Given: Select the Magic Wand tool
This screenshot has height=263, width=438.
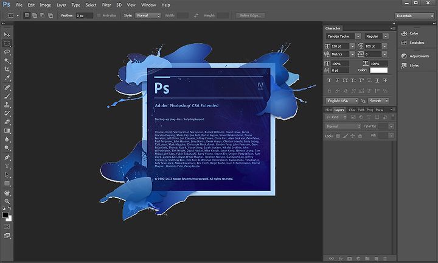Looking at the screenshot, I should (x=7, y=61).
